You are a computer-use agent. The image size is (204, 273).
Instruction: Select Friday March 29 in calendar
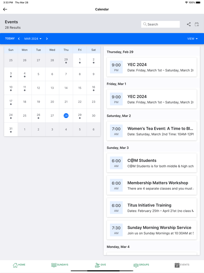point(80,116)
